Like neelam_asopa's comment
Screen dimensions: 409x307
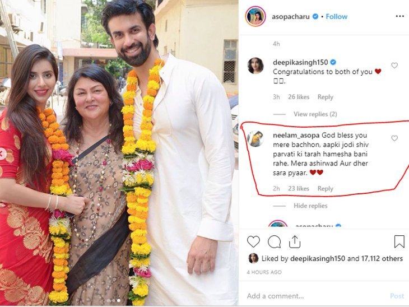pos(394,138)
